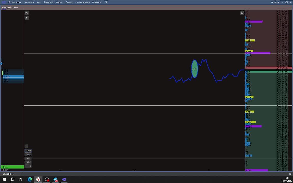Click the green best bid row 806

coord(269,72)
